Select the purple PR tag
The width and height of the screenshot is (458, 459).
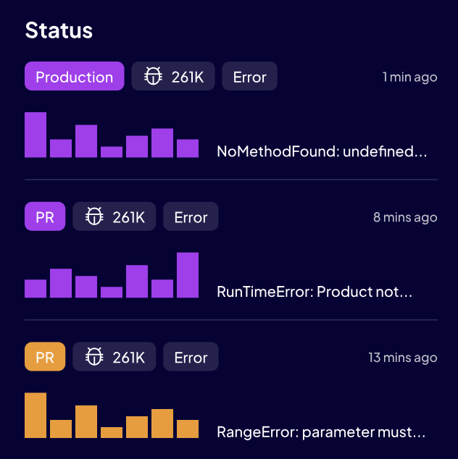(x=45, y=216)
